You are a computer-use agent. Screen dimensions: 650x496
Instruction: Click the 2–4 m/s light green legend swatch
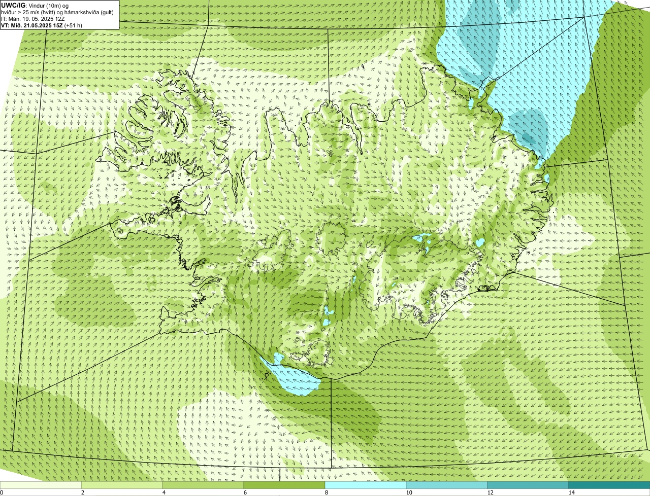[122, 485]
